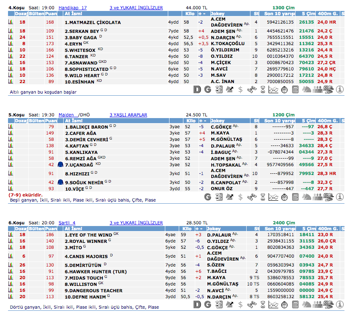Click the D icon in race 4 toolbar
This screenshot has width=355, height=315.
197,89
